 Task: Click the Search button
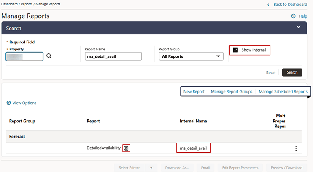click(x=292, y=72)
